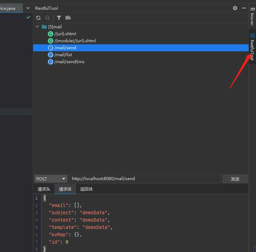Click the "email" key in JSON body

tap(59, 205)
